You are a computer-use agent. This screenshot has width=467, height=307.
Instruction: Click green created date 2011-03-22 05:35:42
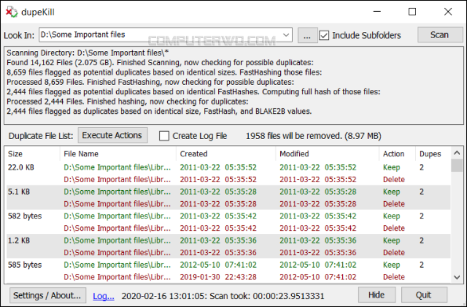coord(218,216)
